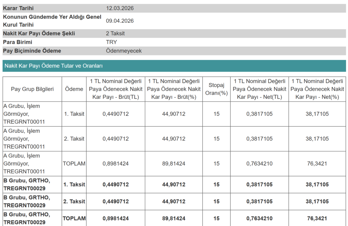Screen dimensions: 348x226
Task: Click the 'Ödeme' column header
Action: pyautogui.click(x=74, y=89)
